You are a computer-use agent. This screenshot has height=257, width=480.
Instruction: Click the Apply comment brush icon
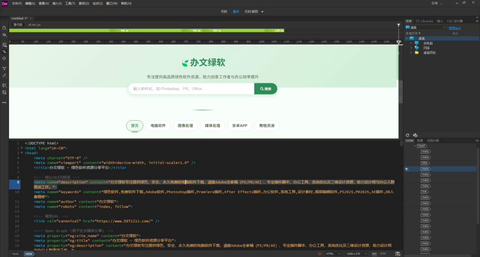pos(4,75)
